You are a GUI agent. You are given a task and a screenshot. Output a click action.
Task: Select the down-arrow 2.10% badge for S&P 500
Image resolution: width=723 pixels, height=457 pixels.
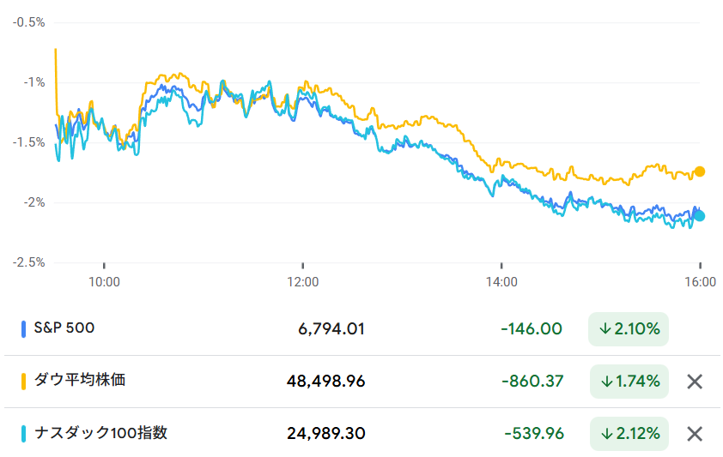(629, 329)
